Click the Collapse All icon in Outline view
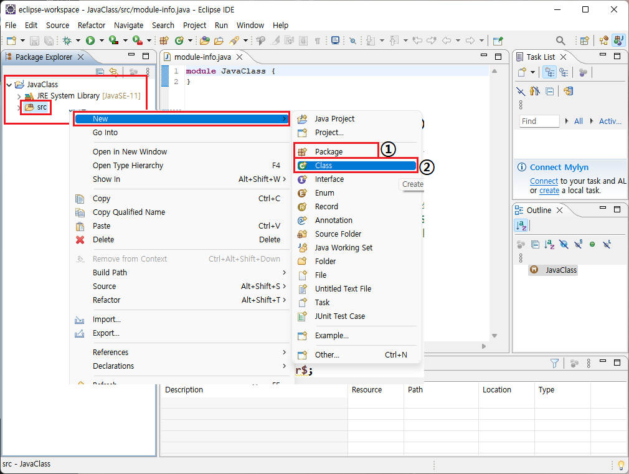Image resolution: width=629 pixels, height=474 pixels. point(535,244)
